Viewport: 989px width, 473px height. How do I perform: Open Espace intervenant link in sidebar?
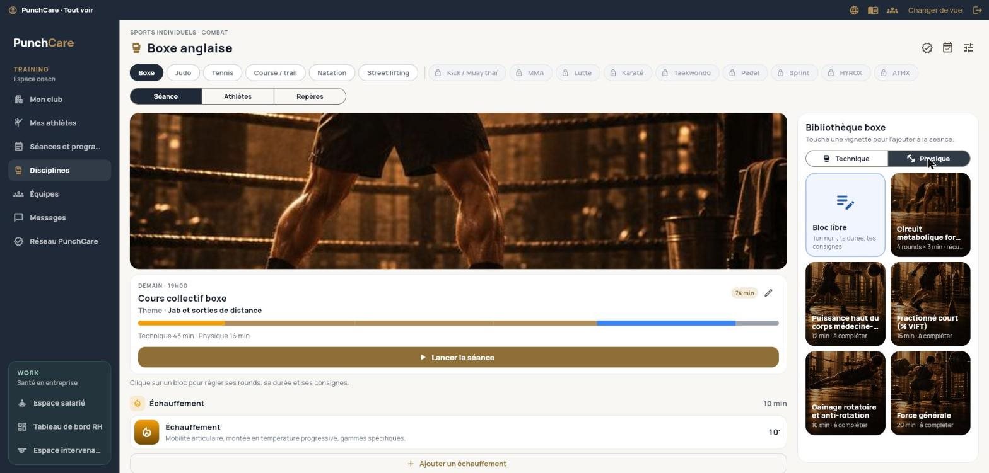pos(60,450)
